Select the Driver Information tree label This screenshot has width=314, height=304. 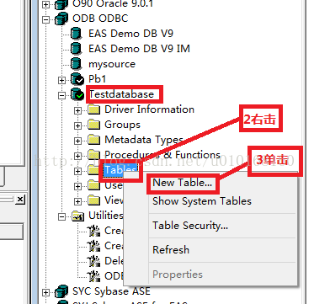[x=149, y=109]
